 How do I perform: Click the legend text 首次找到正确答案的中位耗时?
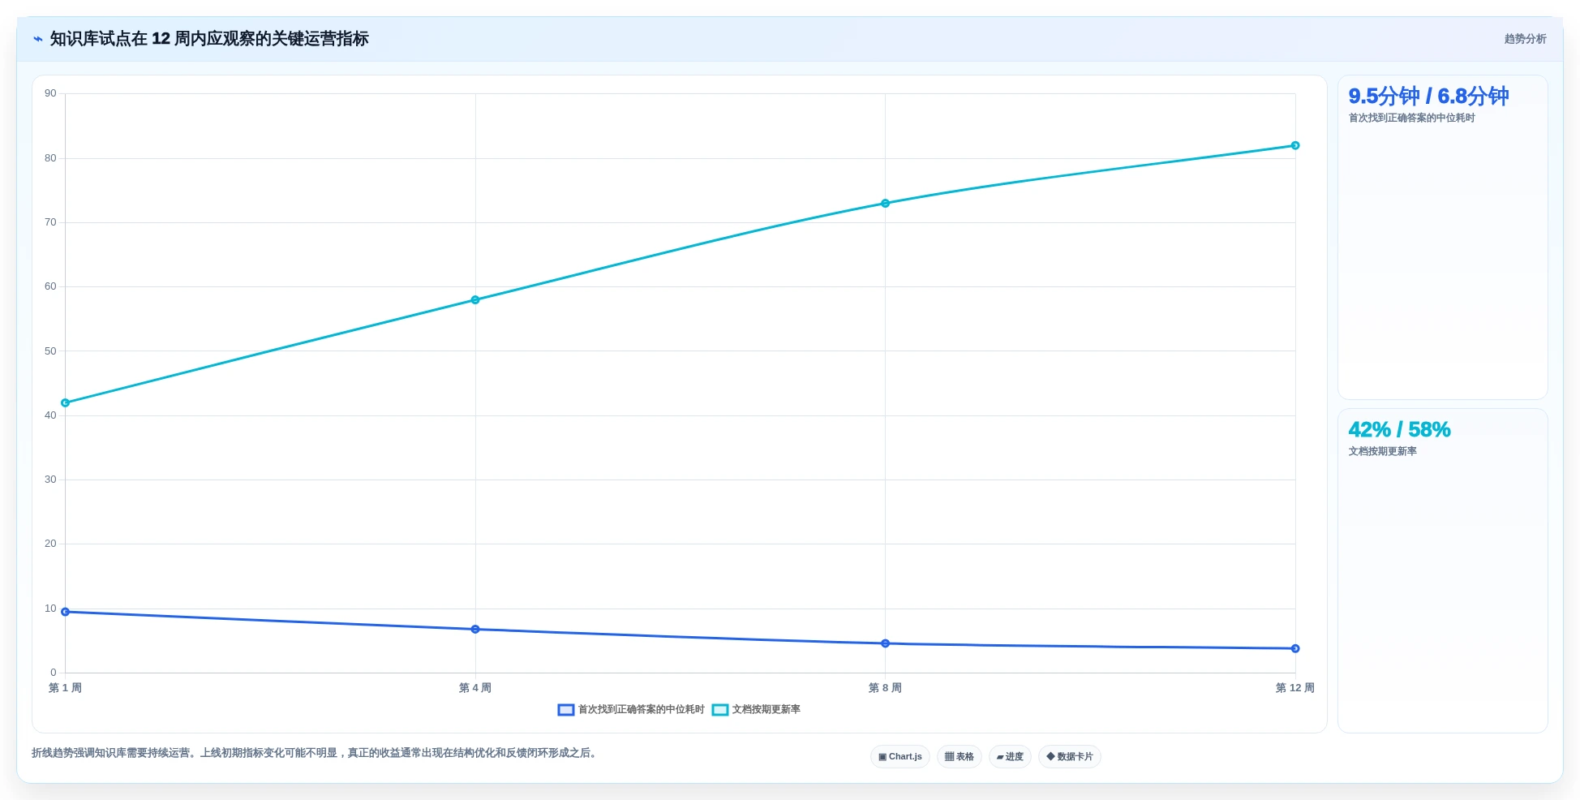(642, 710)
